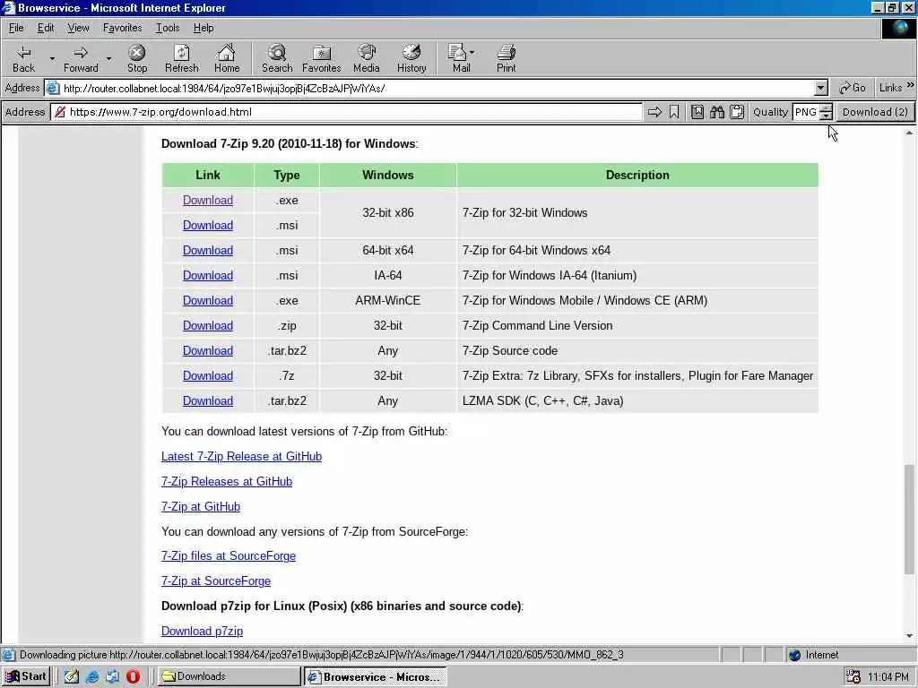Screen dimensions: 918x688
Task: Click the Download (2) button
Action: [875, 112]
